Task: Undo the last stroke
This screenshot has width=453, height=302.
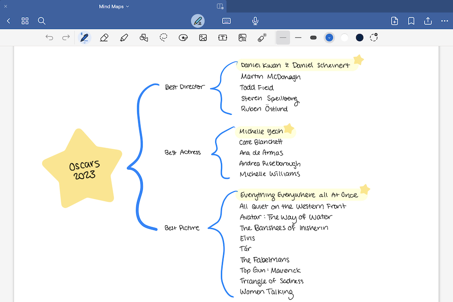Action: click(x=49, y=38)
